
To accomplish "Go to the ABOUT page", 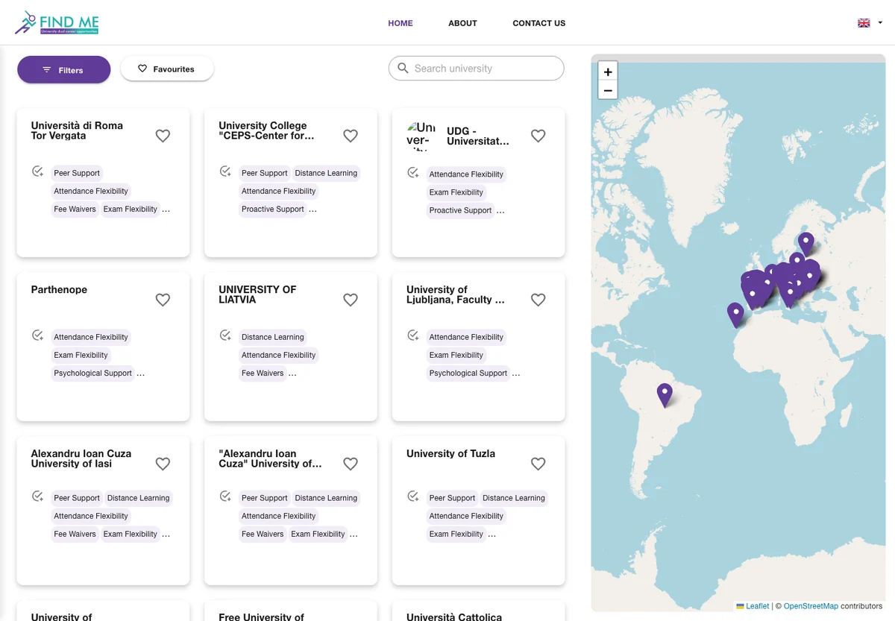I will (462, 23).
